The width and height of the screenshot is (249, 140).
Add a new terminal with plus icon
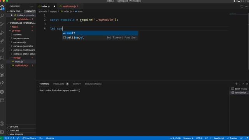(x=236, y=84)
